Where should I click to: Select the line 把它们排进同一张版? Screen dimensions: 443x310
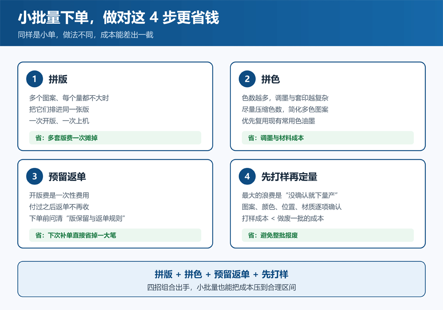59,109
